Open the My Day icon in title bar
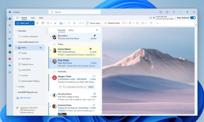The height and width of the screenshot is (122, 204). [x=161, y=12]
